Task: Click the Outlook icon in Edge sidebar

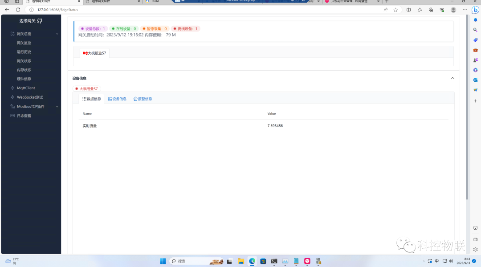Action: [x=475, y=80]
